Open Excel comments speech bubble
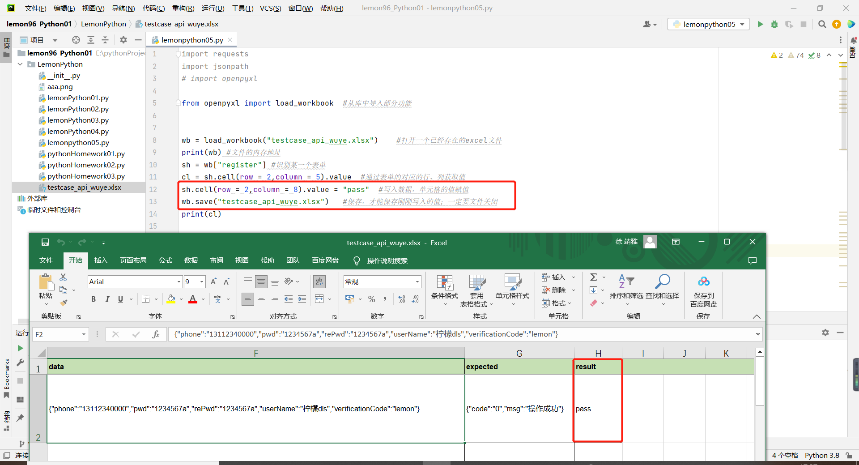This screenshot has height=465, width=859. pyautogui.click(x=753, y=260)
